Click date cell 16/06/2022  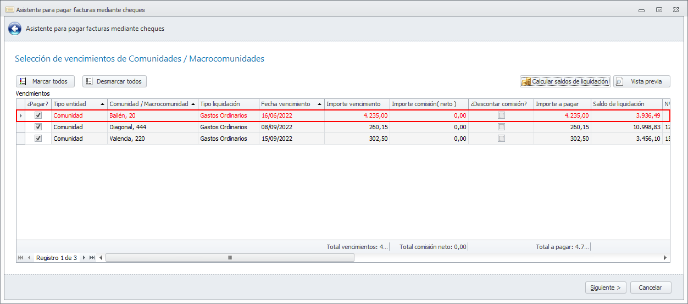(x=291, y=115)
